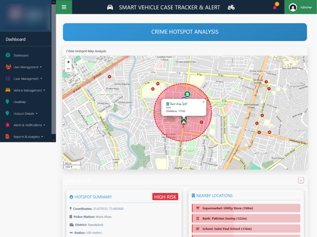
Task: Click the Reports & Analytics document icon
Action: pyautogui.click(x=8, y=137)
